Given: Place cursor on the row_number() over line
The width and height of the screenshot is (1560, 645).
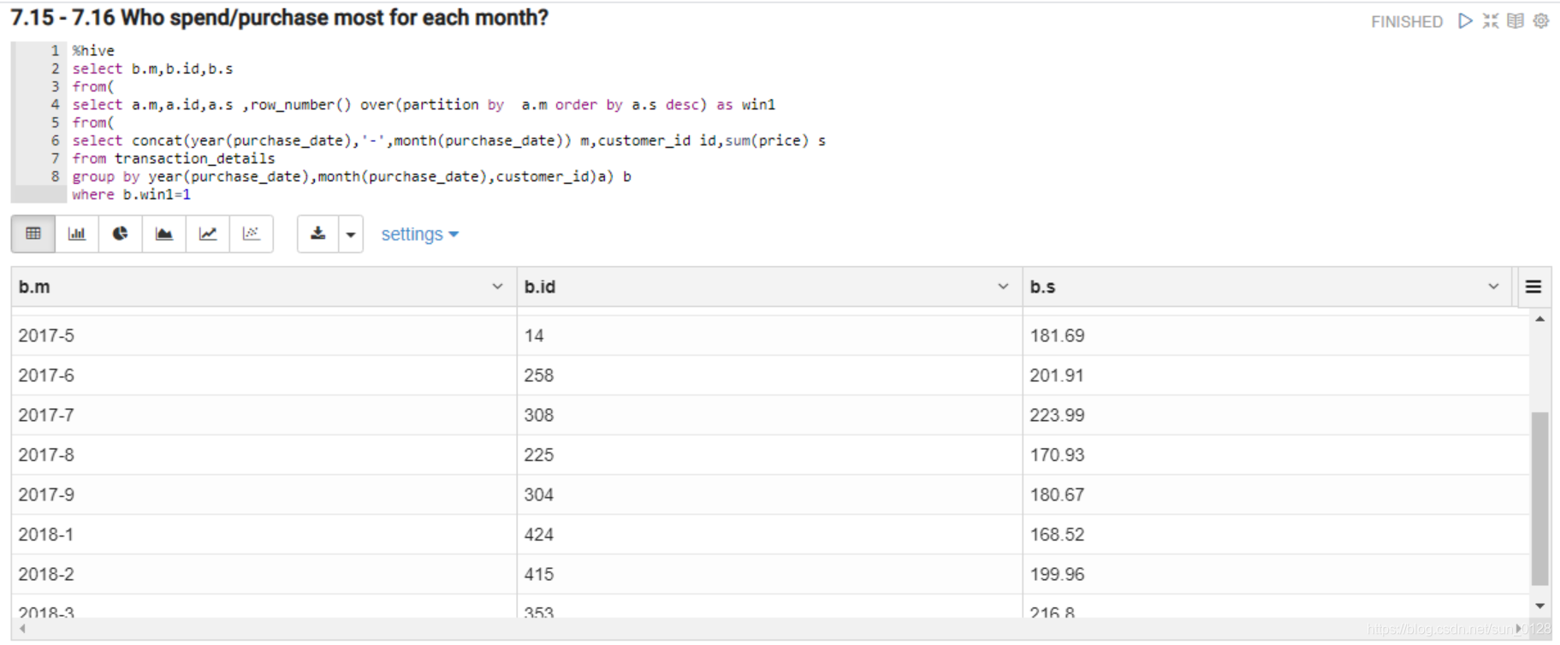Looking at the screenshot, I should pyautogui.click(x=424, y=104).
